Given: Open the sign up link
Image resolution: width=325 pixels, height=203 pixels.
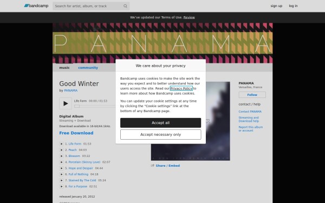Looking at the screenshot, I should pyautogui.click(x=276, y=6).
